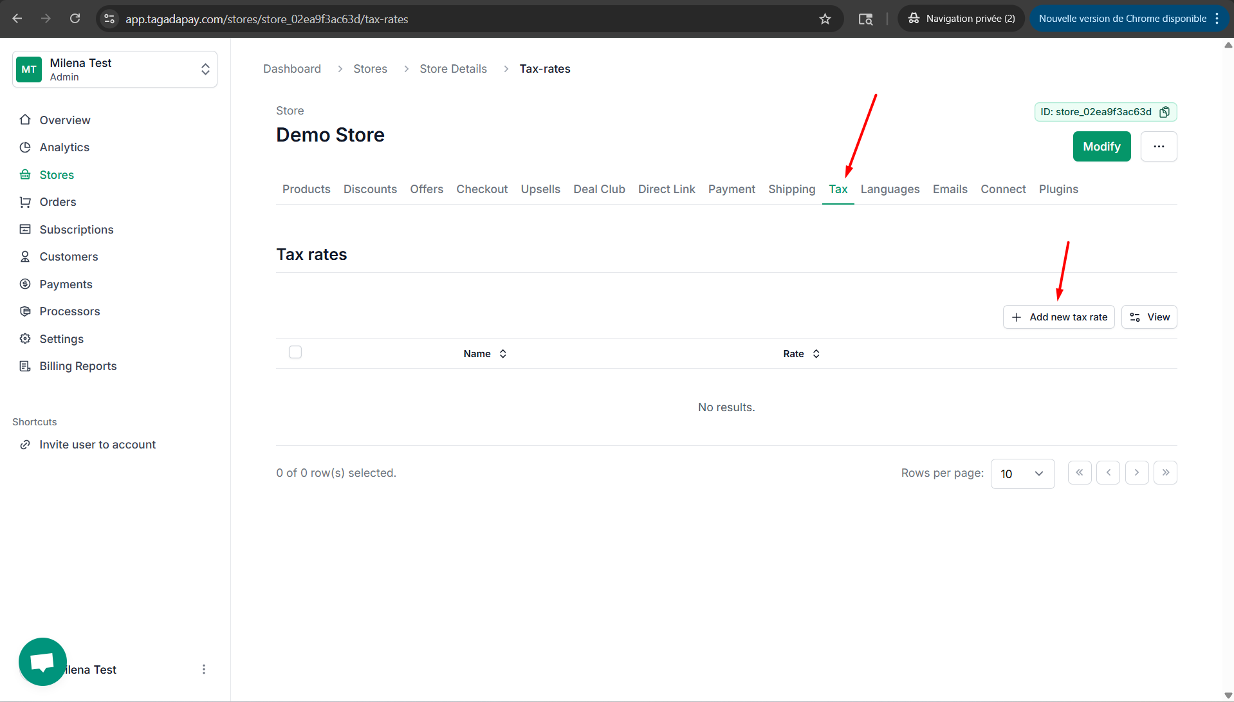The image size is (1234, 702).
Task: Go to previous page of results
Action: coord(1108,473)
